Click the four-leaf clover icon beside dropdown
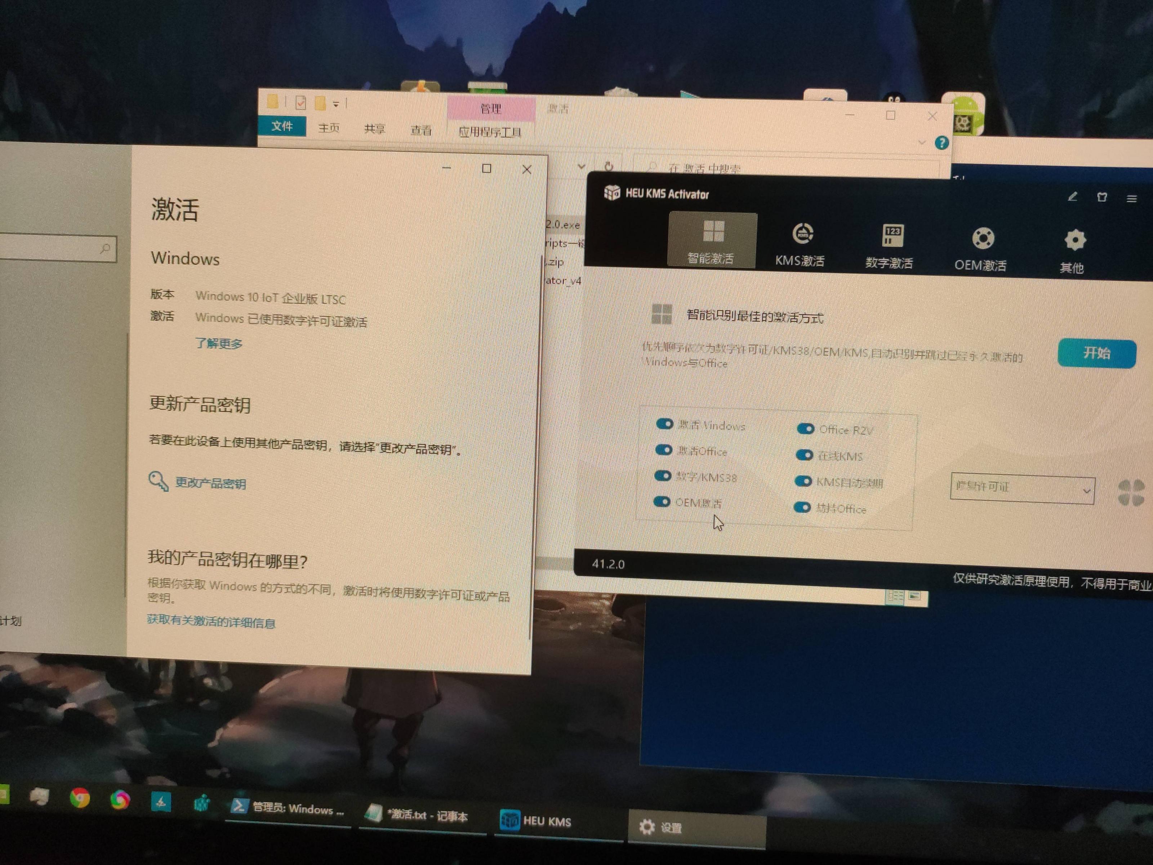The width and height of the screenshot is (1153, 865). [1131, 493]
